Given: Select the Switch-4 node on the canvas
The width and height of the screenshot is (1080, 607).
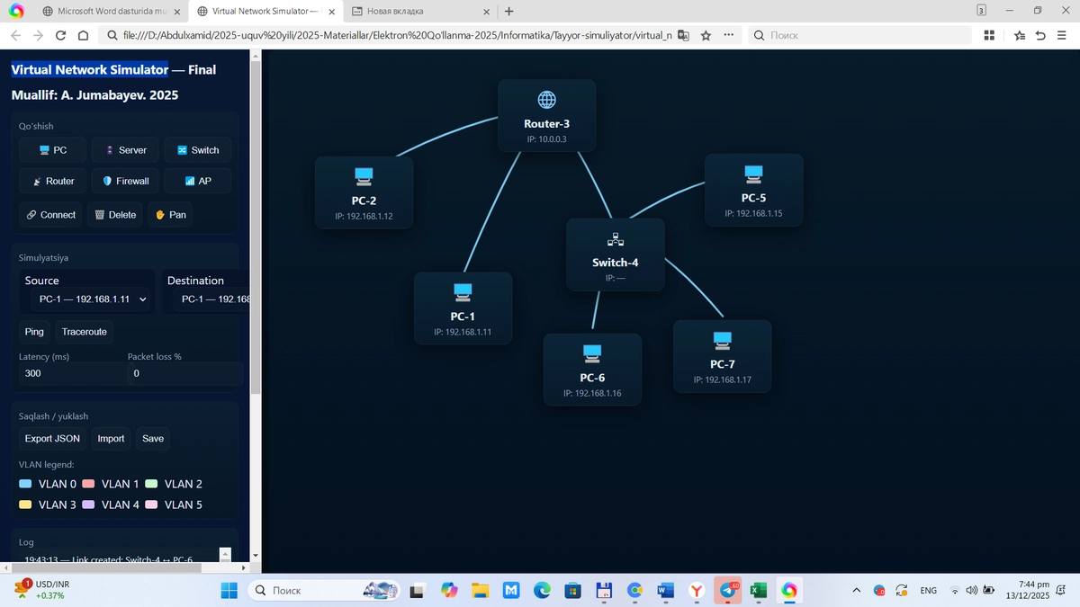Looking at the screenshot, I should pos(616,254).
